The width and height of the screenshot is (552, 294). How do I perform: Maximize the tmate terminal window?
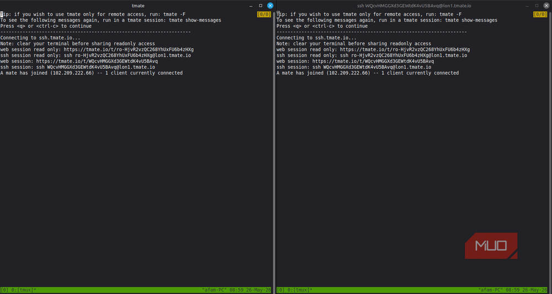261,6
